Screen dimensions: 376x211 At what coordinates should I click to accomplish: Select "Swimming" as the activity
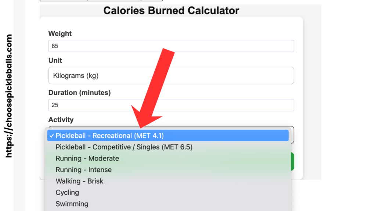pyautogui.click(x=72, y=204)
